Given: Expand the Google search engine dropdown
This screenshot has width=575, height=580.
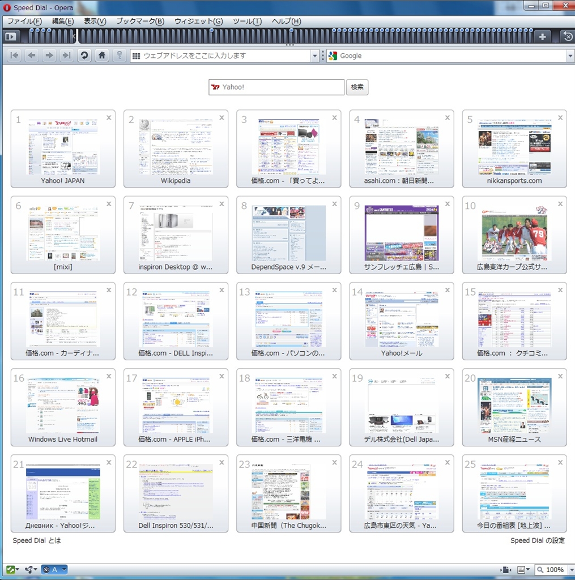Looking at the screenshot, I should pyautogui.click(x=570, y=56).
